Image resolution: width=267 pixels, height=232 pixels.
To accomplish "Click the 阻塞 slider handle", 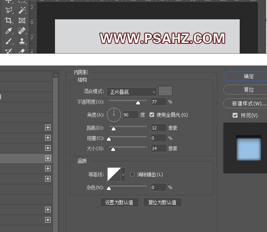I will pos(109,139).
